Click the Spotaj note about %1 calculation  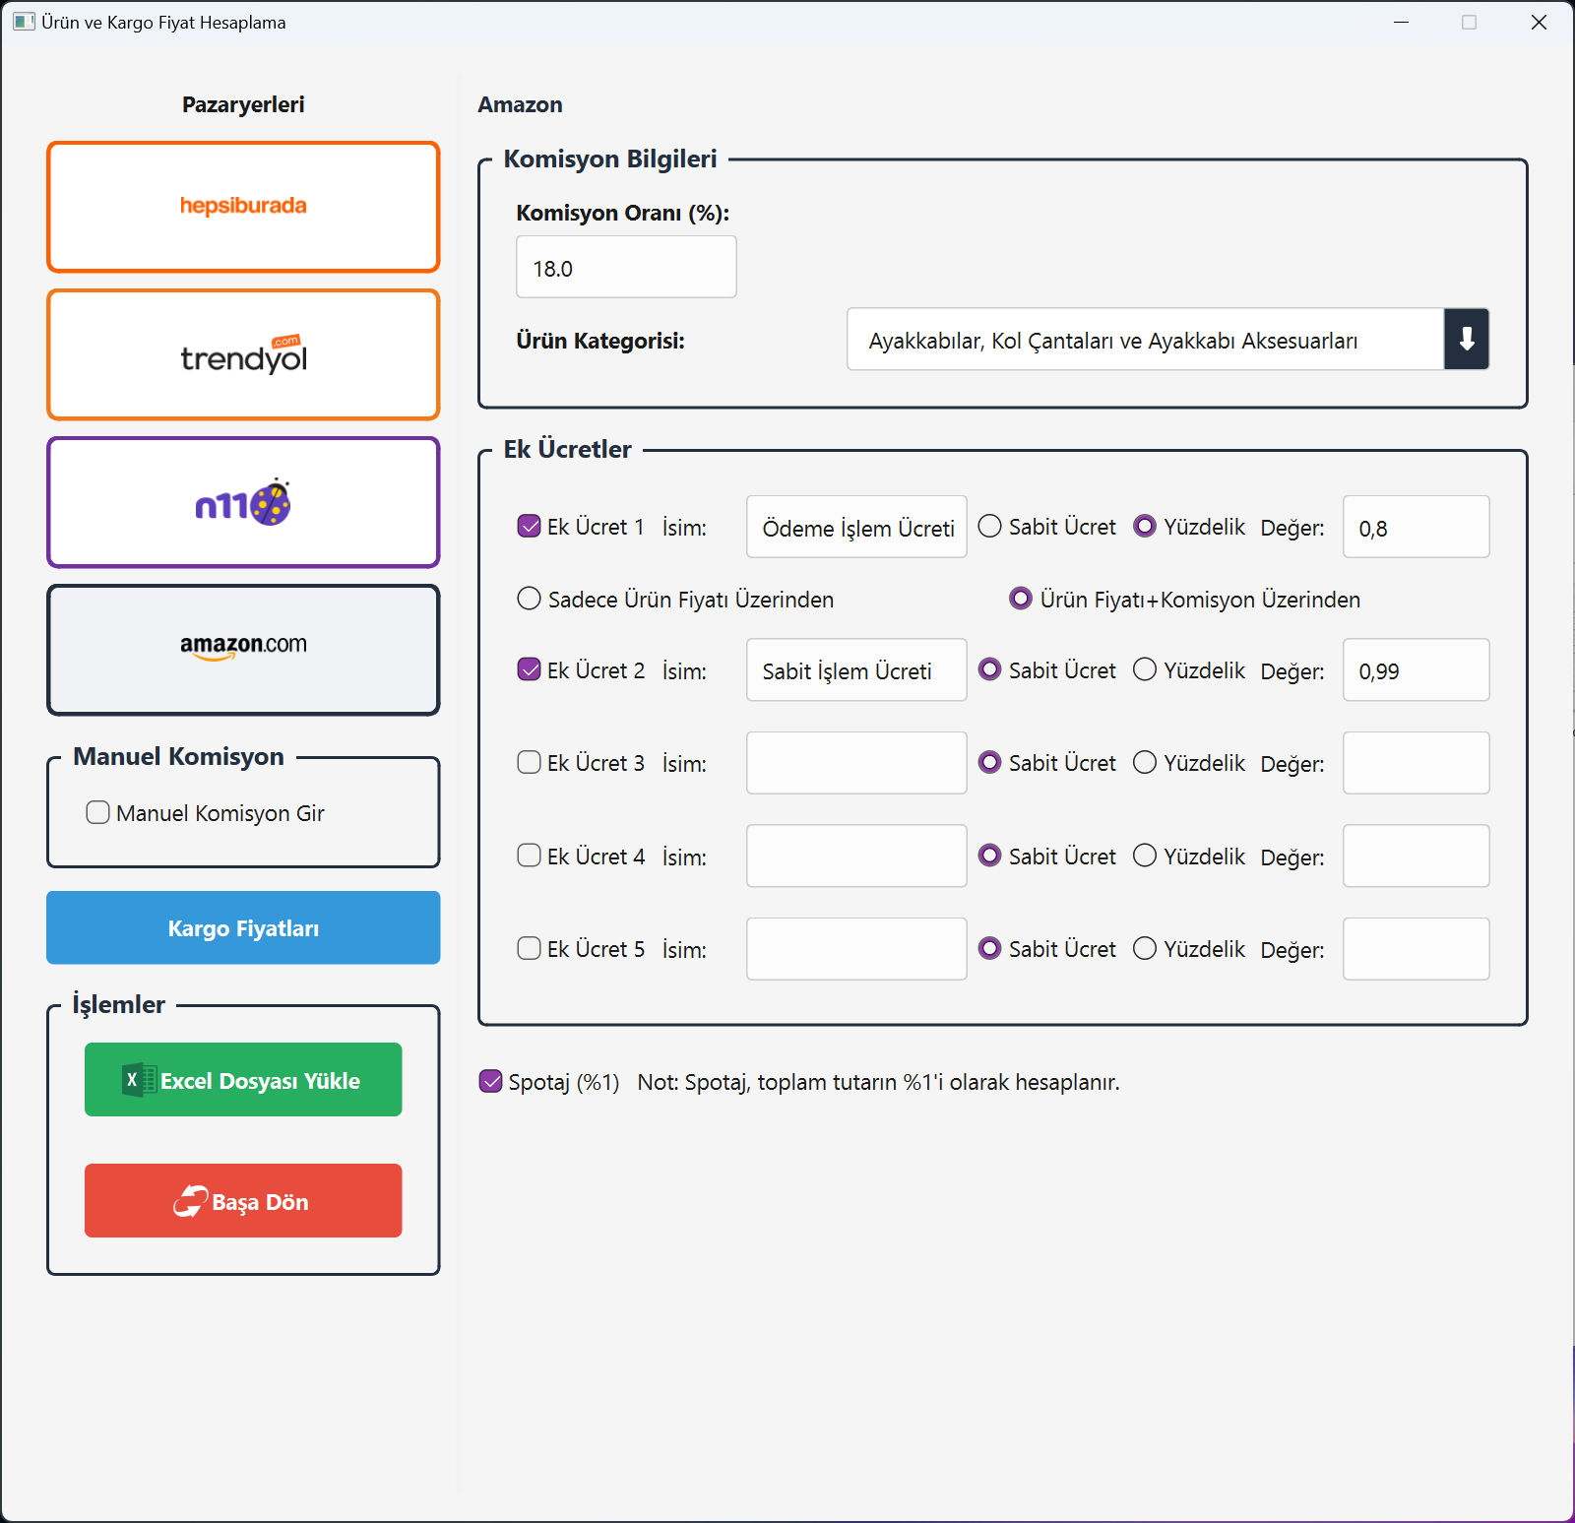pyautogui.click(x=878, y=1082)
